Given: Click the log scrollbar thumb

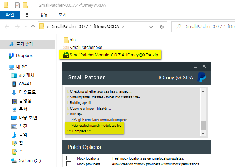Looking at the screenshot, I should coord(203,125).
